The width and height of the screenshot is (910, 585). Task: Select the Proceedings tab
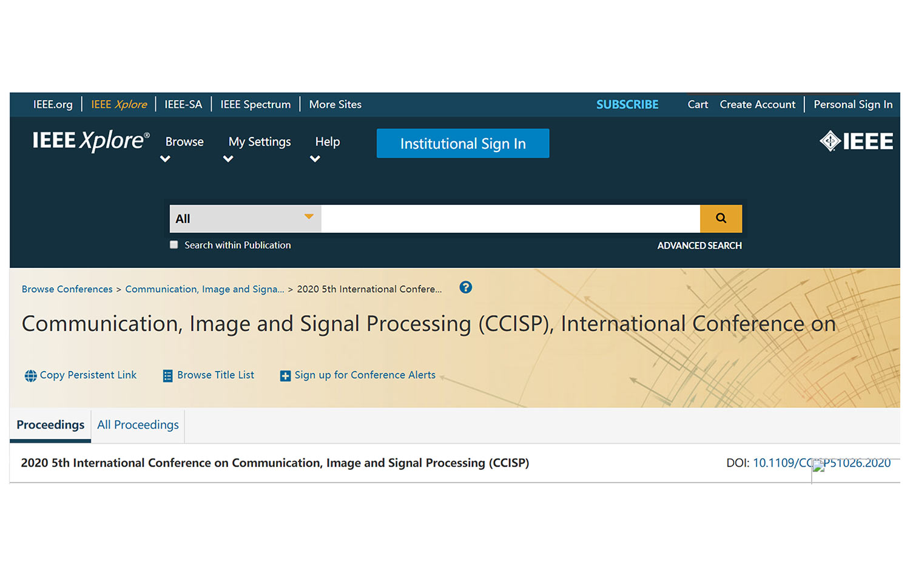[x=50, y=425]
